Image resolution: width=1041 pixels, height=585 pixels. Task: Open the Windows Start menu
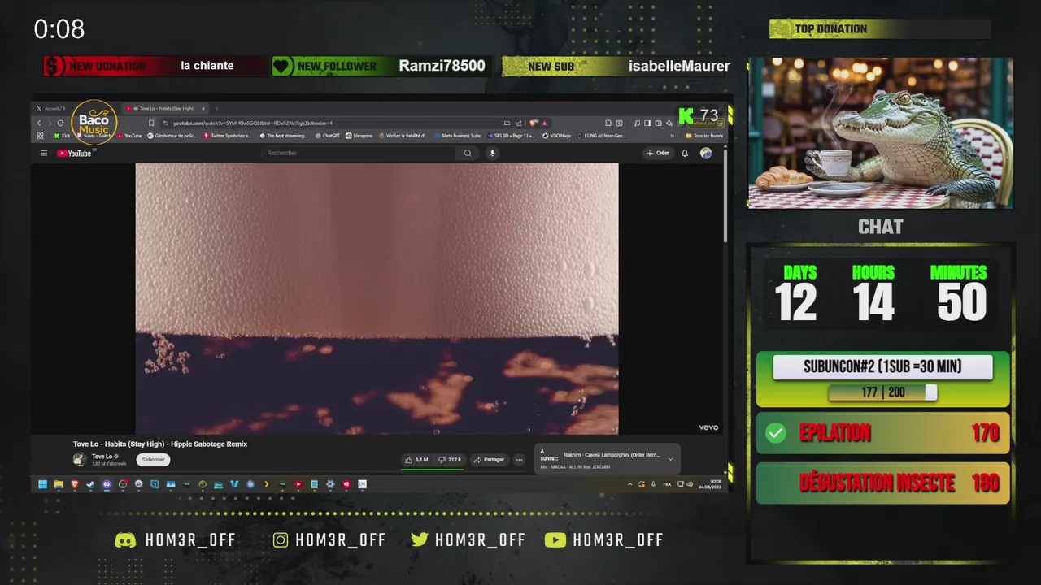[42, 484]
